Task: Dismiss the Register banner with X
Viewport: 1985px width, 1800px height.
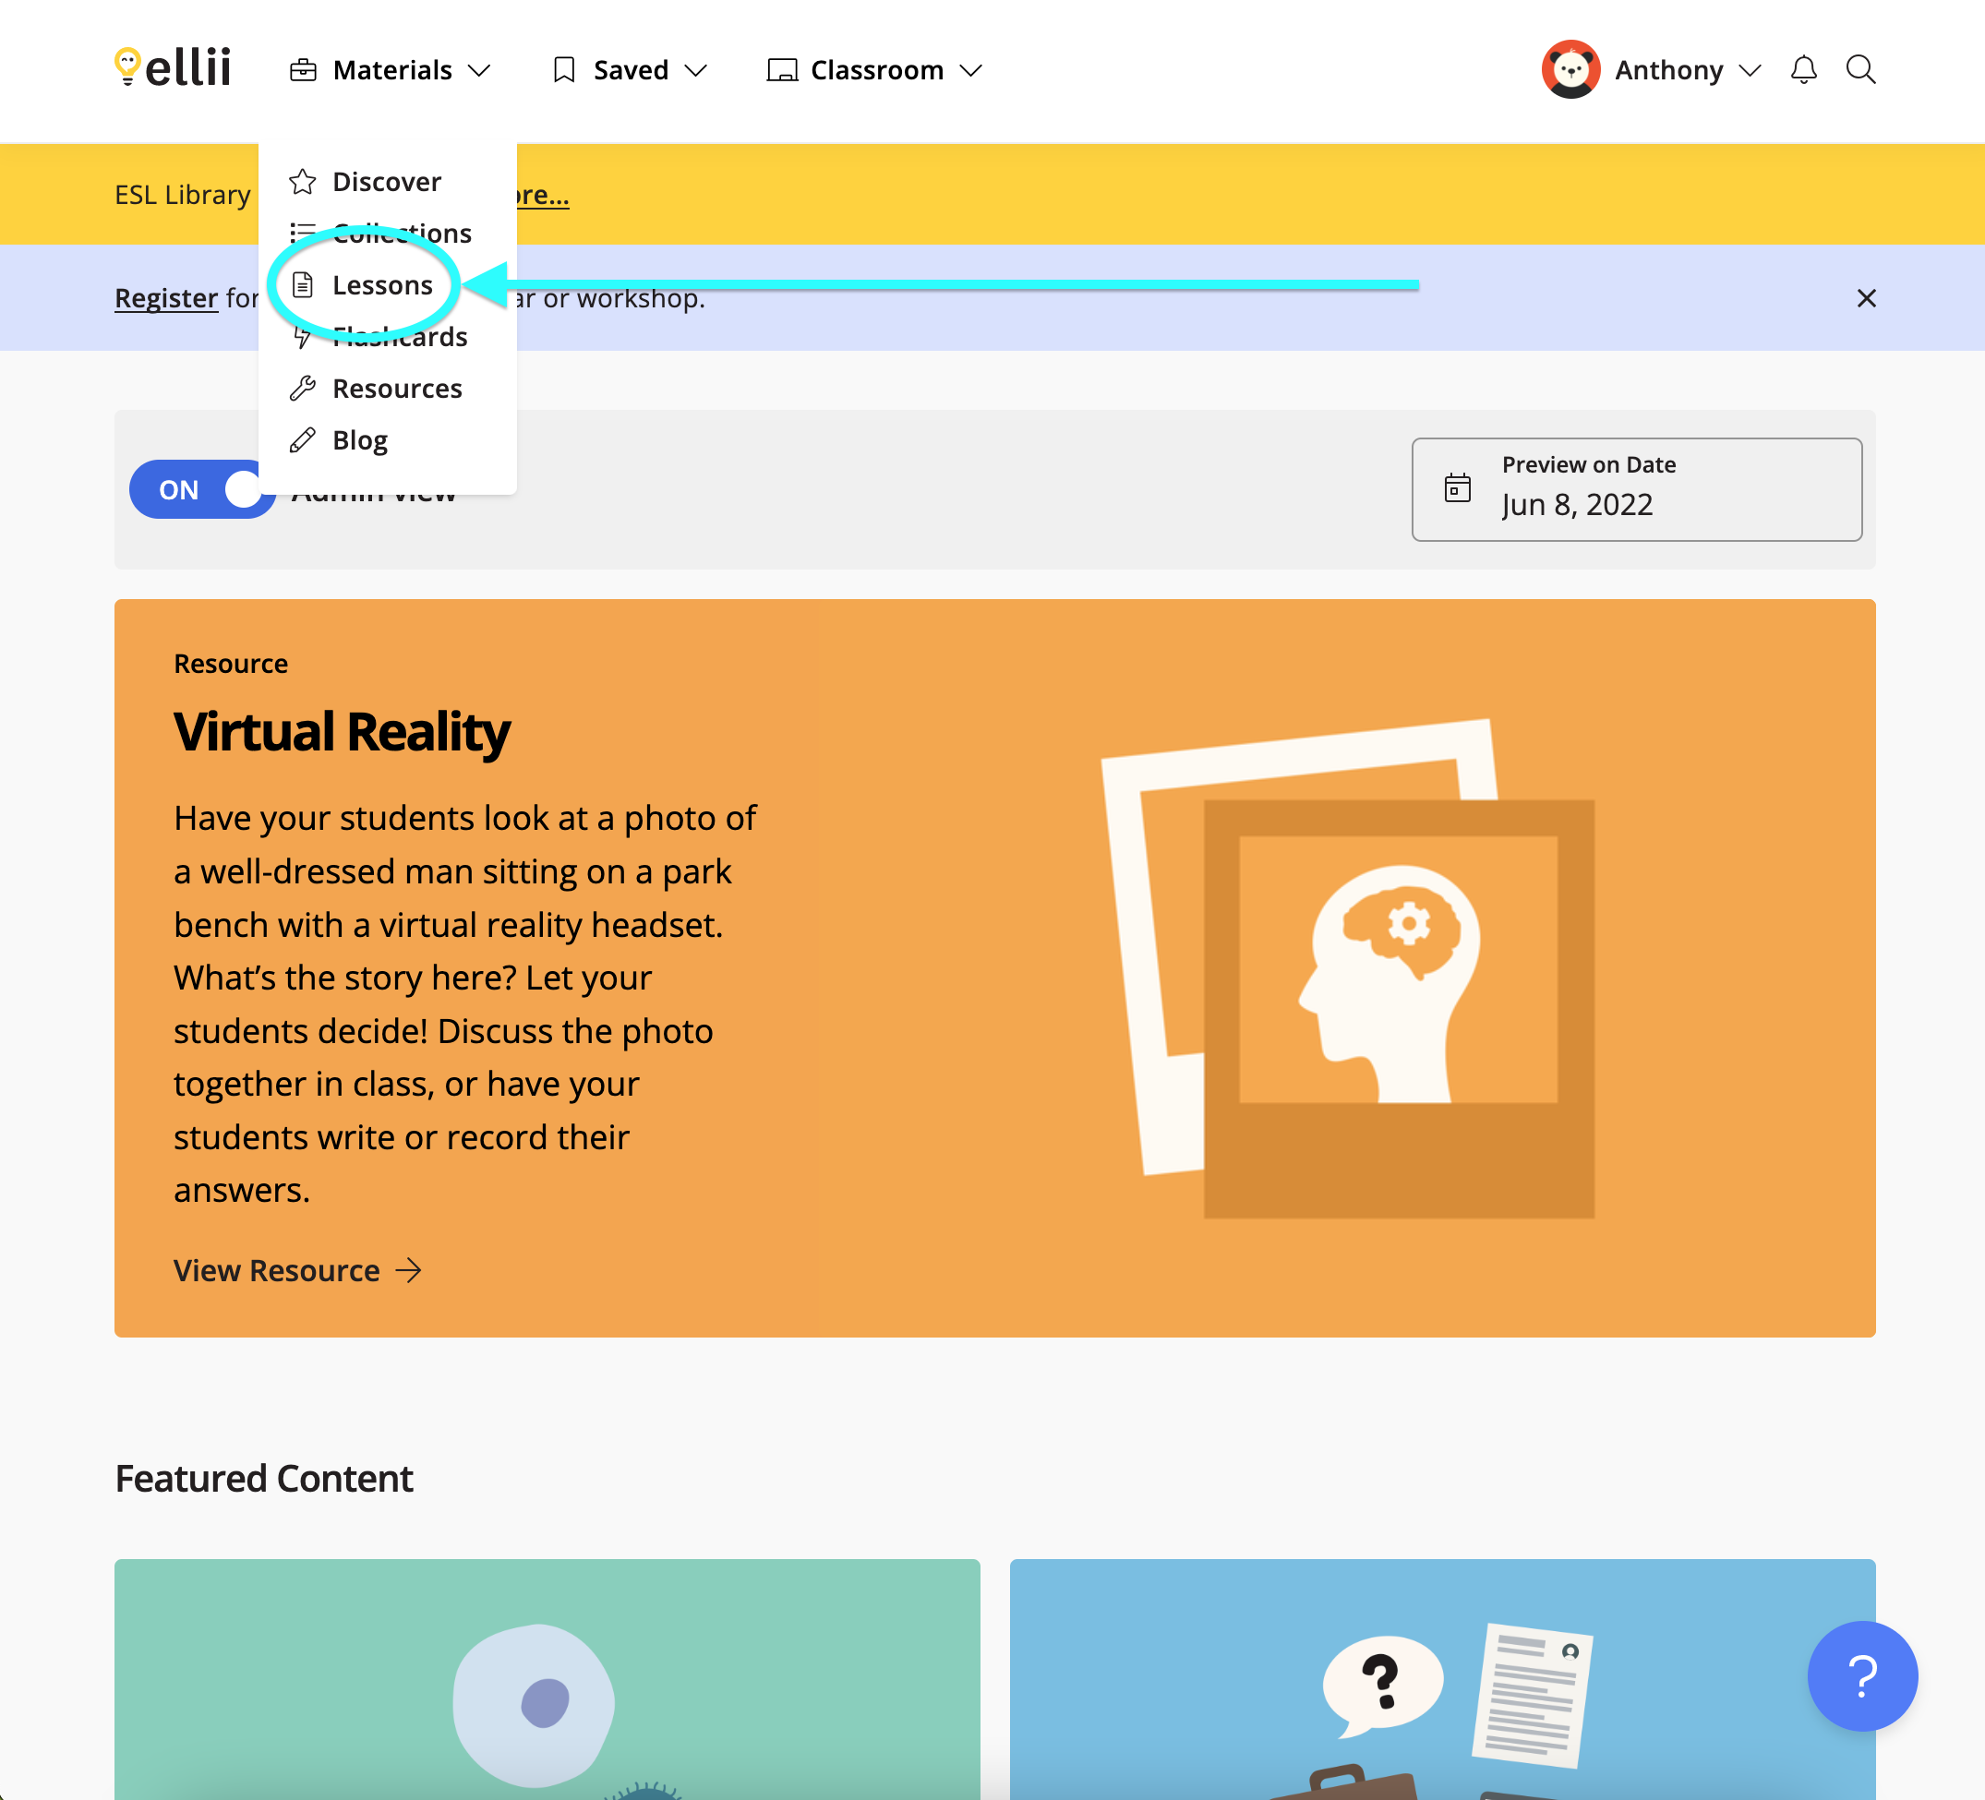Action: tap(1866, 298)
